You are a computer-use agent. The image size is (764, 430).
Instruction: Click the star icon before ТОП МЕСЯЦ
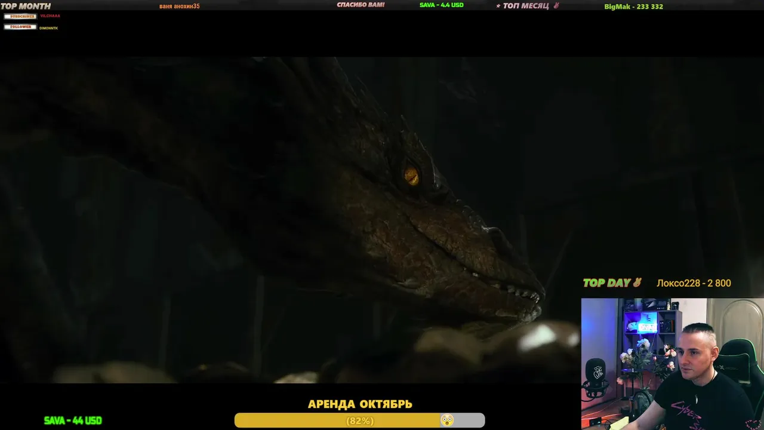pos(498,6)
